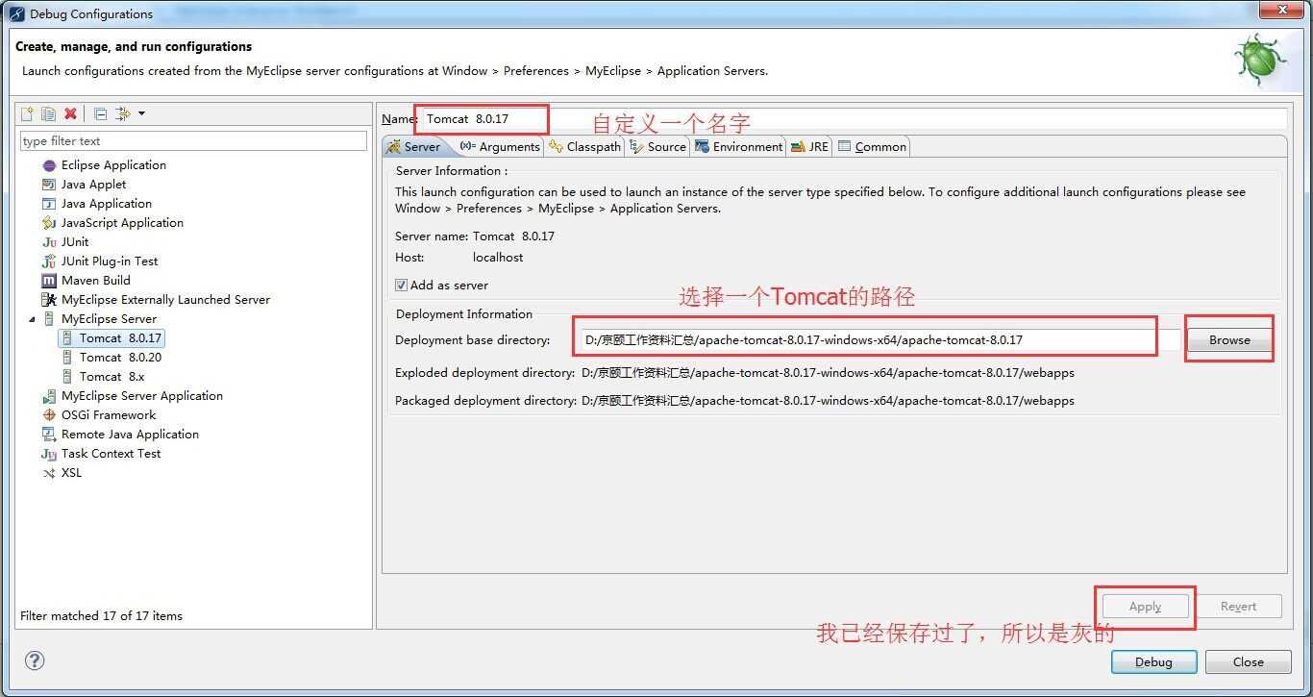This screenshot has height=697, width=1313.
Task: Select the Java Applet tree label
Action: 93,185
